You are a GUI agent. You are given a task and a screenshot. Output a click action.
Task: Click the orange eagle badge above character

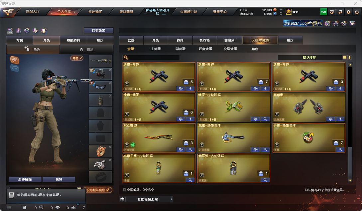(15, 60)
